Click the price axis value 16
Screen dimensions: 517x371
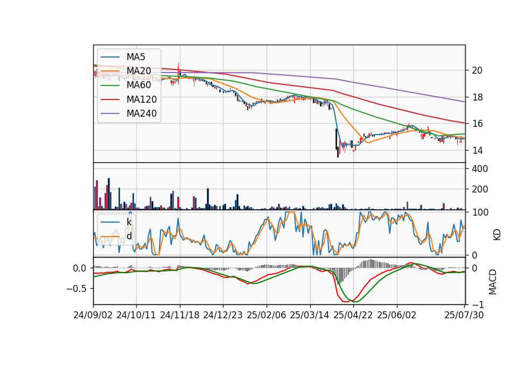pos(477,124)
